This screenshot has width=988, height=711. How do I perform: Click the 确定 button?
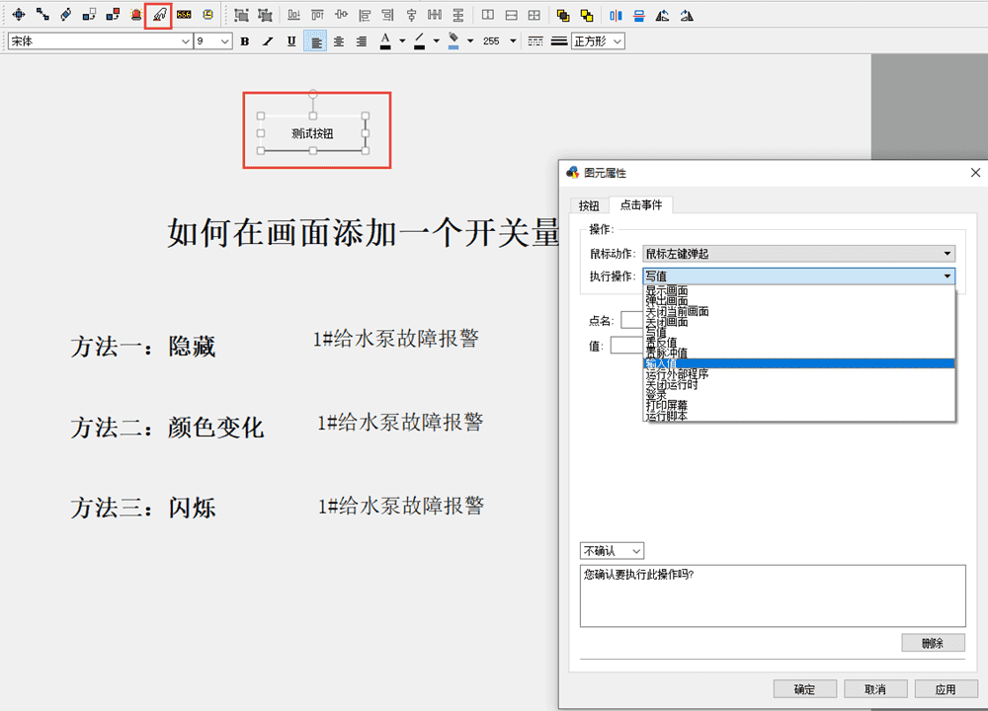[804, 689]
